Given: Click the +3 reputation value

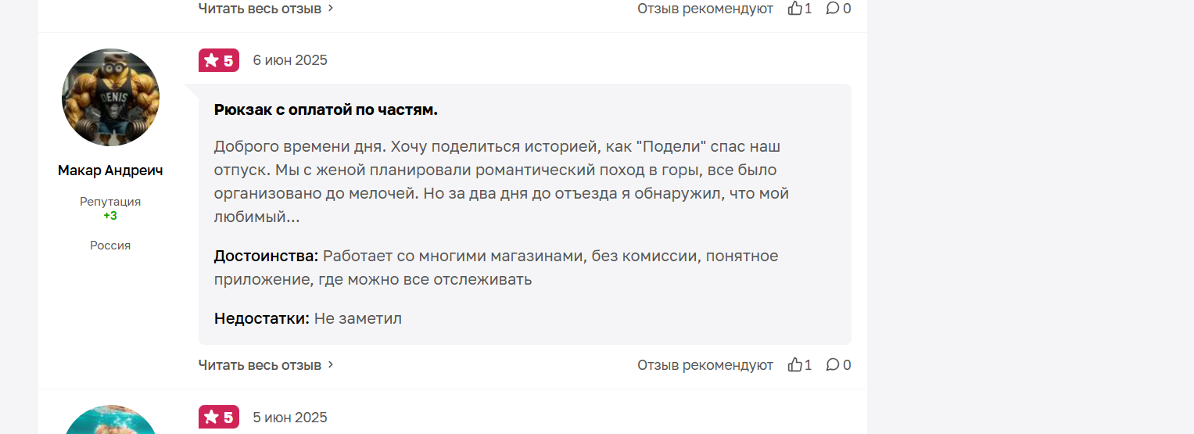Looking at the screenshot, I should 110,216.
